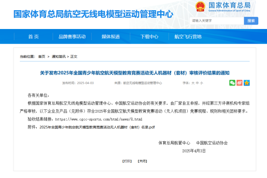This screenshot has height=178, width=267.
Task: Go to 首页 in the breadcrumb
Action: click(x=42, y=57)
